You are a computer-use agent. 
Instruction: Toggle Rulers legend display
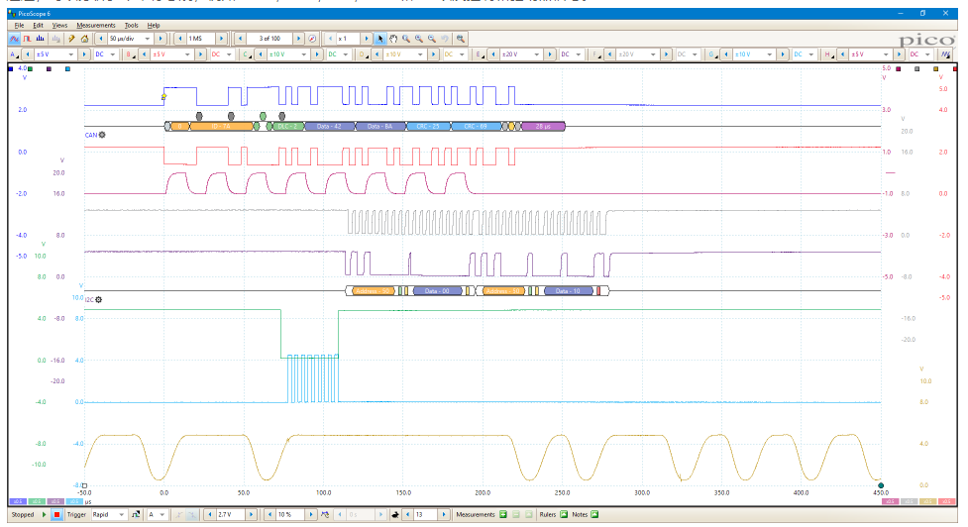click(x=564, y=514)
